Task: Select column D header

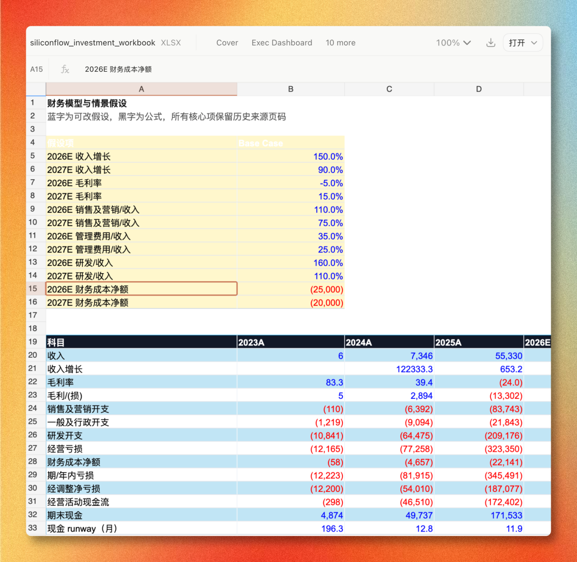Action: coord(479,89)
